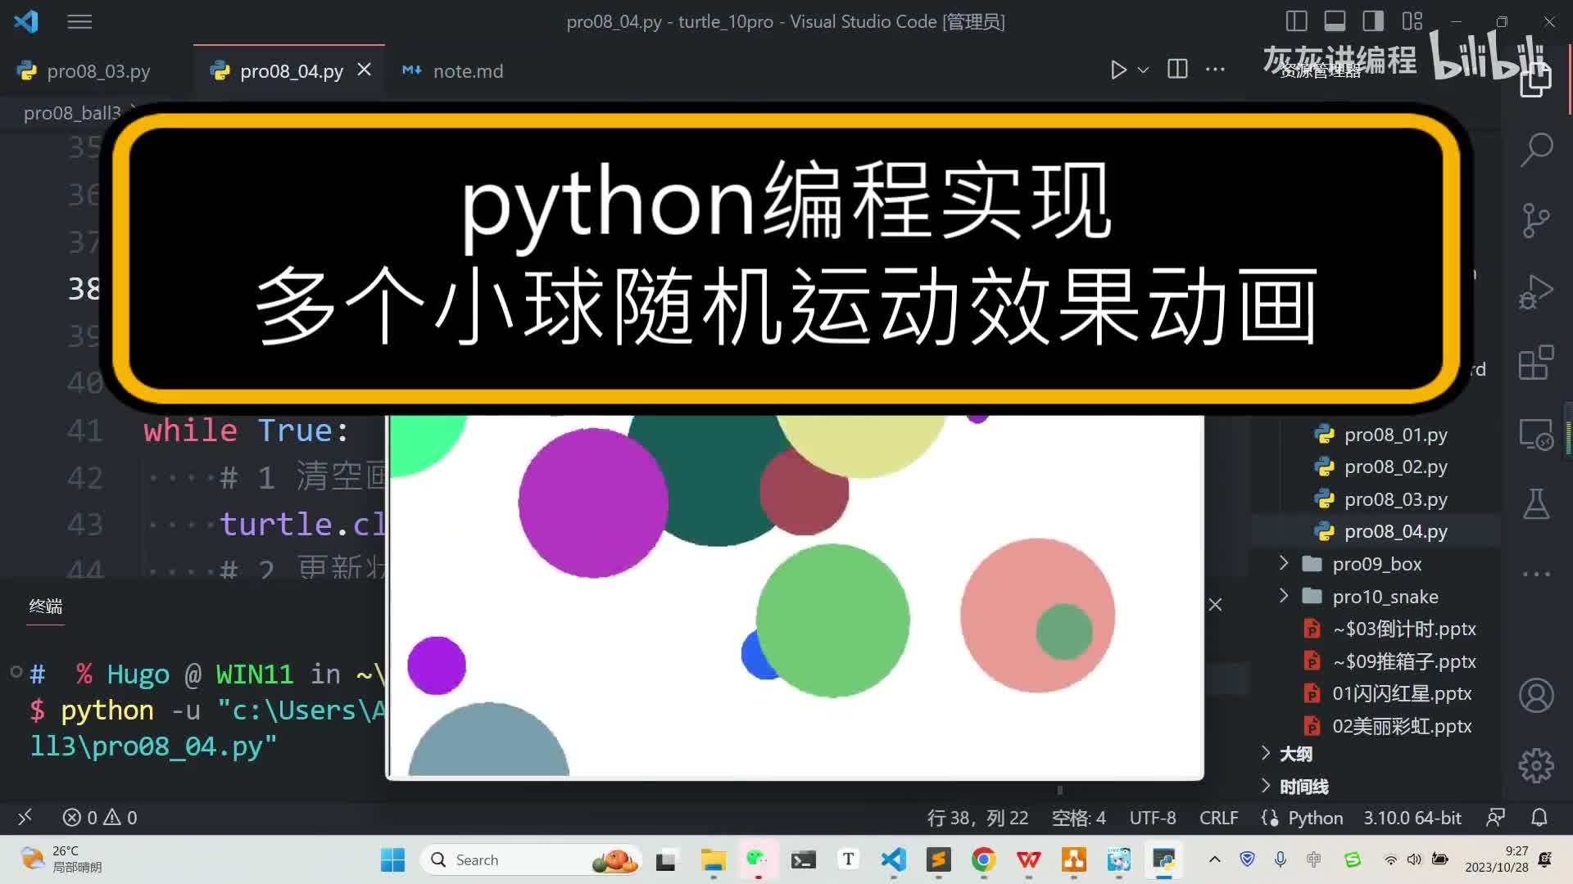Open Manage gear icon
This screenshot has width=1573, height=884.
(1536, 766)
